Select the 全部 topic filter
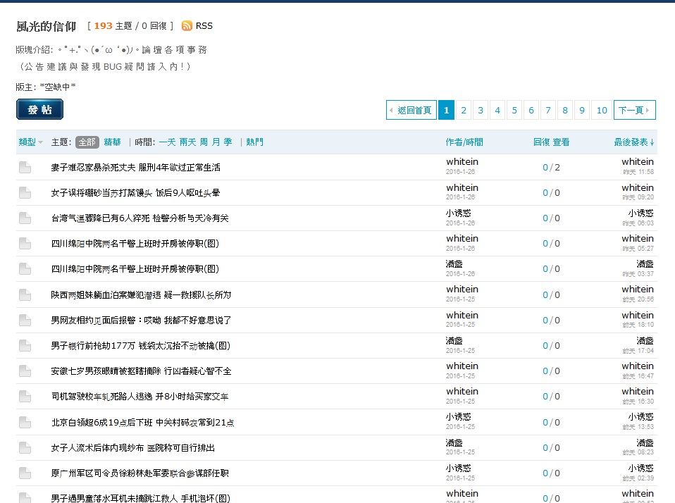Image resolution: width=675 pixels, height=503 pixels. [x=87, y=142]
